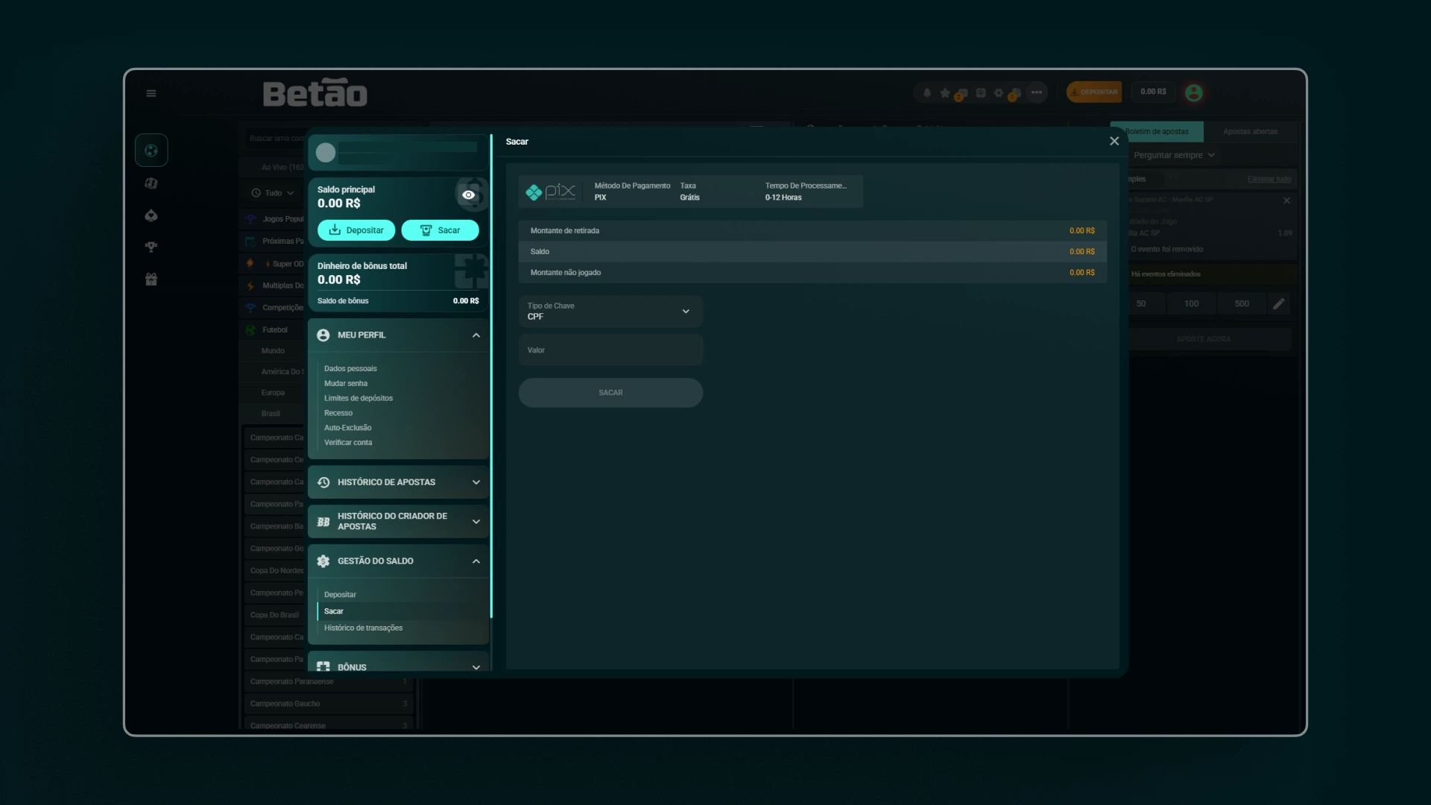Open the gift promotions sidebar icon
The height and width of the screenshot is (805, 1431).
click(151, 280)
